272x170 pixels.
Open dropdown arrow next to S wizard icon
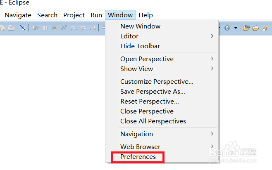[x=236, y=28]
